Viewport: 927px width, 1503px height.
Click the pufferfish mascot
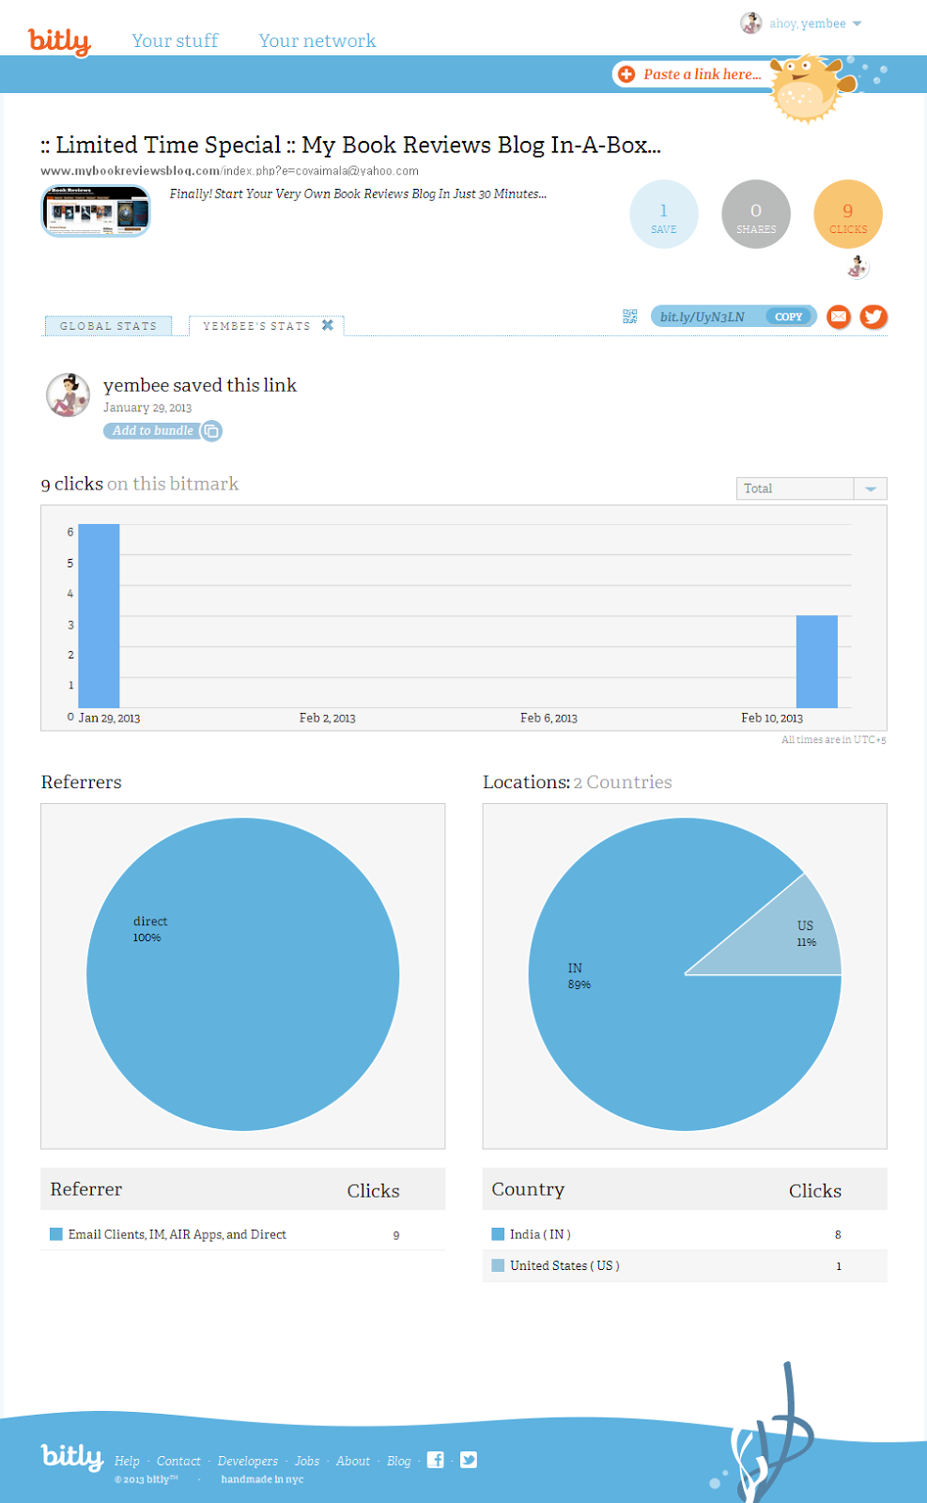[x=811, y=89]
